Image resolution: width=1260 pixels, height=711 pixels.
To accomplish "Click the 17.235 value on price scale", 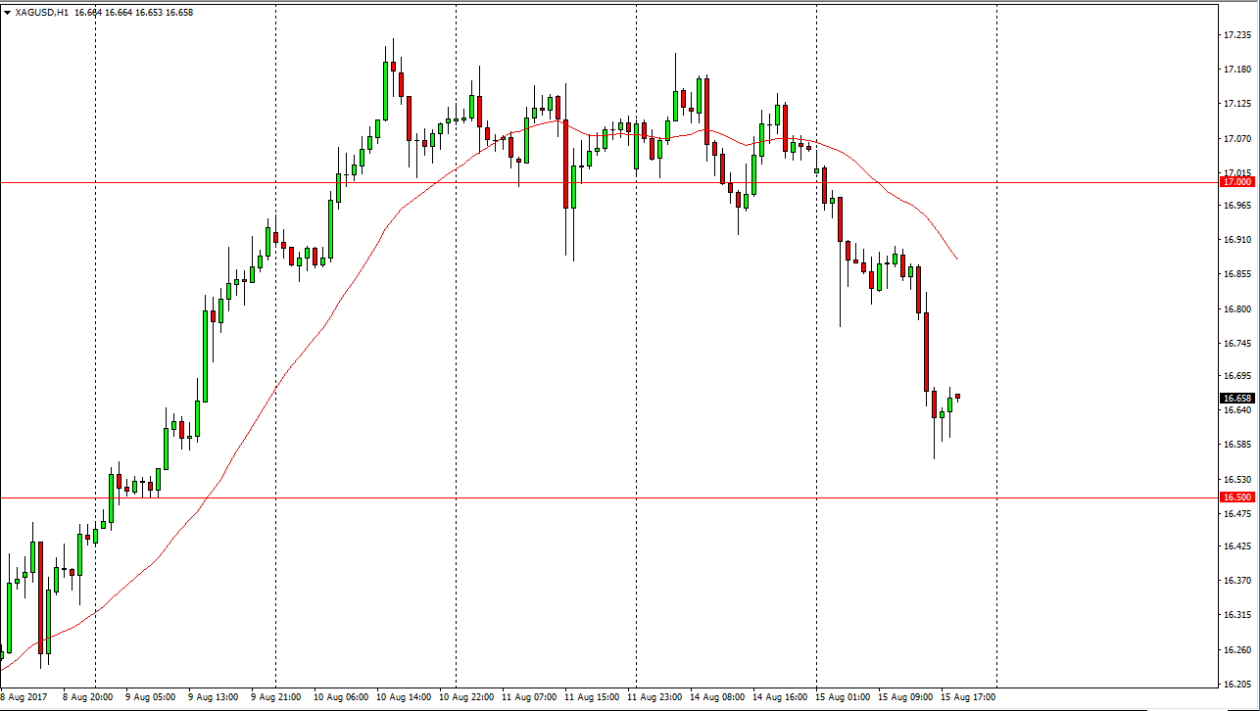I will [x=1236, y=35].
